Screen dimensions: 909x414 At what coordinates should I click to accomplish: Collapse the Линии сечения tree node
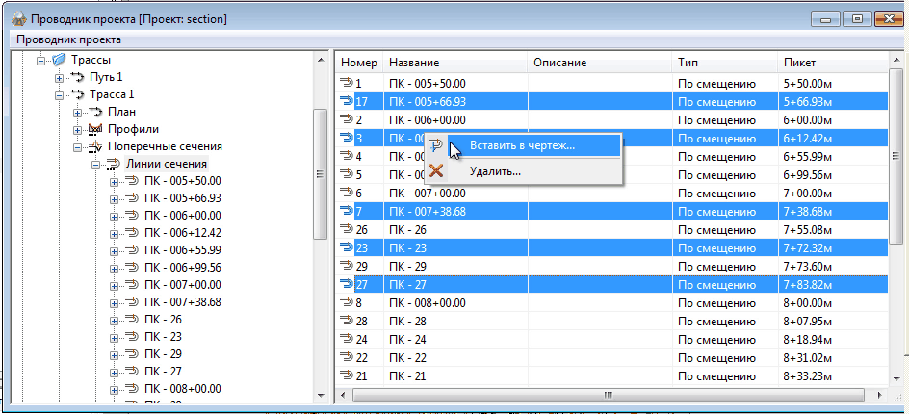[x=95, y=165]
